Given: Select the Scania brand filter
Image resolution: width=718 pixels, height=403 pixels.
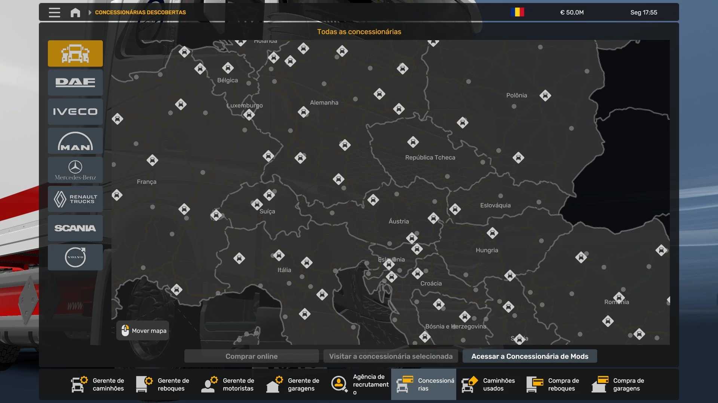Looking at the screenshot, I should point(75,228).
